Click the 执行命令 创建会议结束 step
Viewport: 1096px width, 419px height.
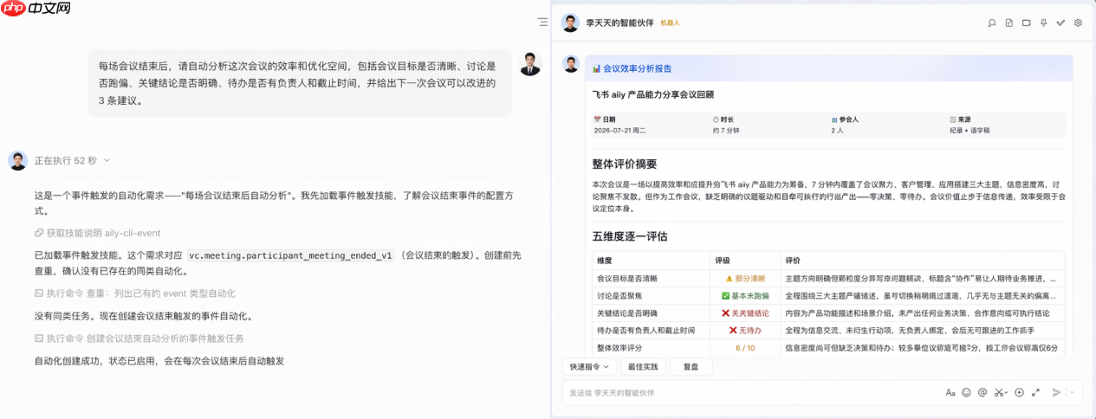(139, 338)
